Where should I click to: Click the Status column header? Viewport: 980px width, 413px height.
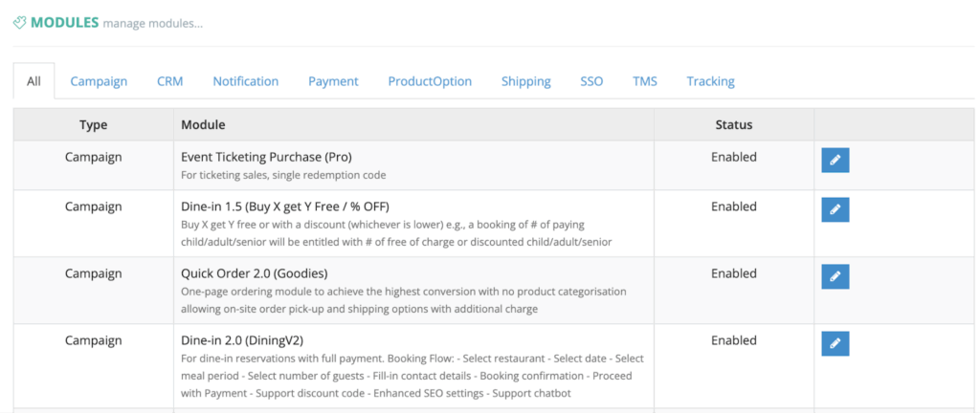pos(733,125)
